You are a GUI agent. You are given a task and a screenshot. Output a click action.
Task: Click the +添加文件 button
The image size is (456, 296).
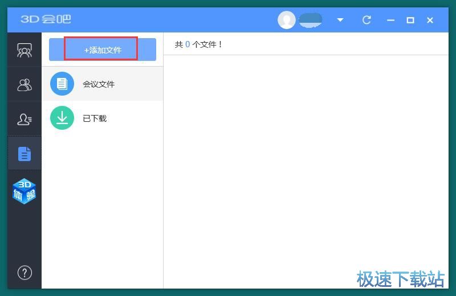pyautogui.click(x=103, y=50)
